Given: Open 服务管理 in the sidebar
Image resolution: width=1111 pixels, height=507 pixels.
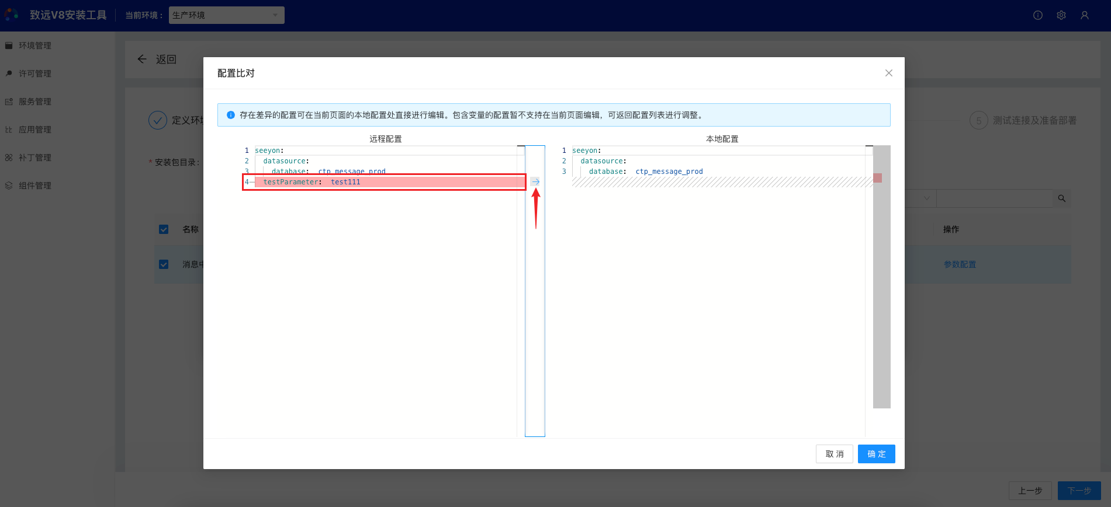Looking at the screenshot, I should click(x=35, y=102).
